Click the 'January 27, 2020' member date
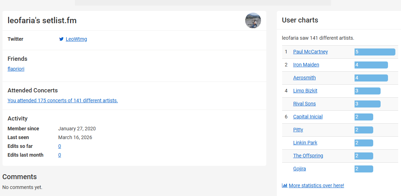 77,129
